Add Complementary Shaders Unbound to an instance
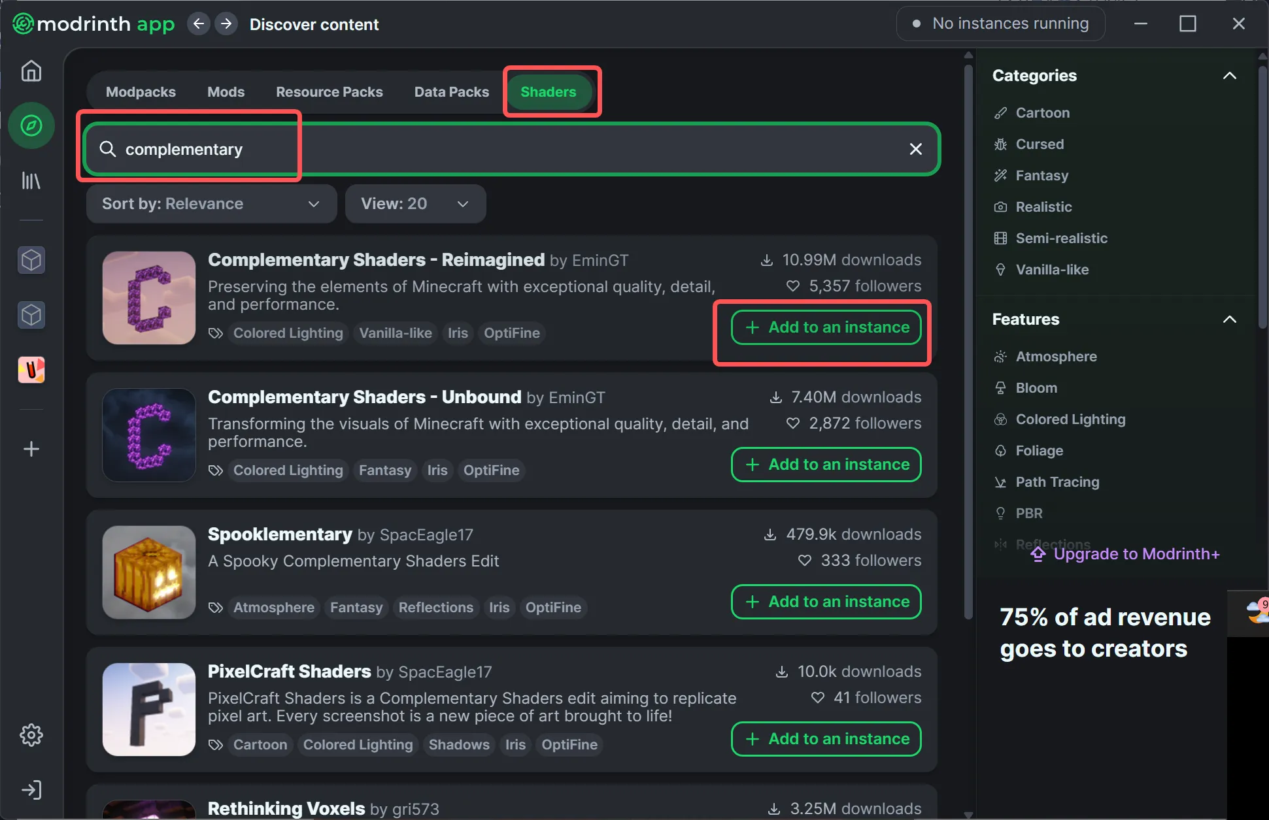The height and width of the screenshot is (820, 1269). point(826,465)
